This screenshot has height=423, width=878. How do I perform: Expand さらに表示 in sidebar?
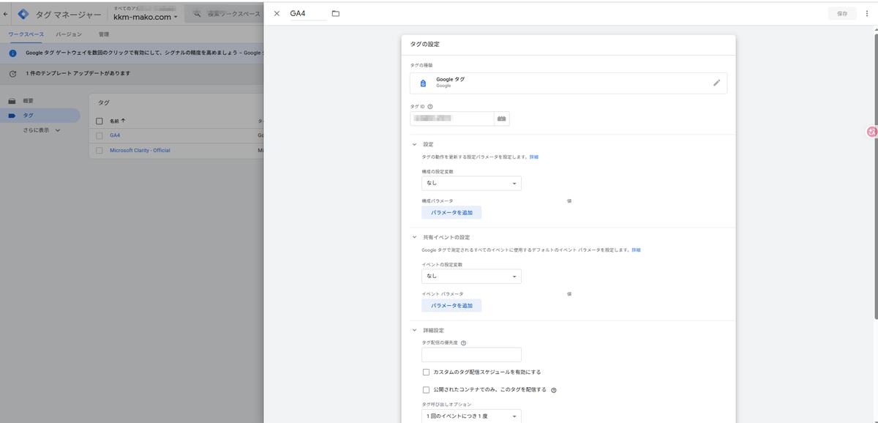pyautogui.click(x=41, y=130)
